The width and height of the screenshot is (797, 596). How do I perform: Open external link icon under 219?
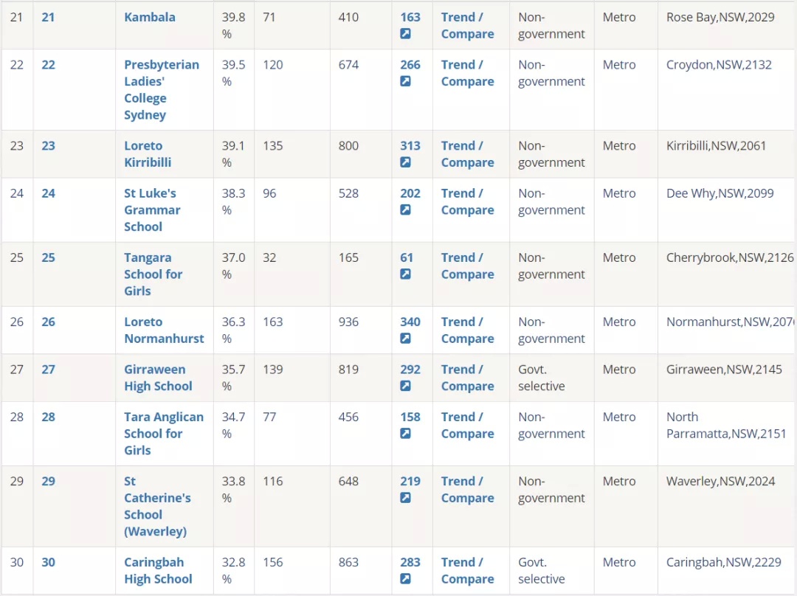click(405, 498)
